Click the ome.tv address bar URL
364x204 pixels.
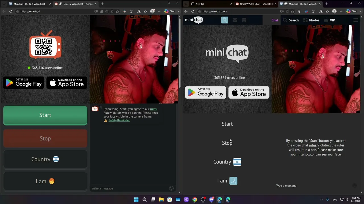[30, 11]
